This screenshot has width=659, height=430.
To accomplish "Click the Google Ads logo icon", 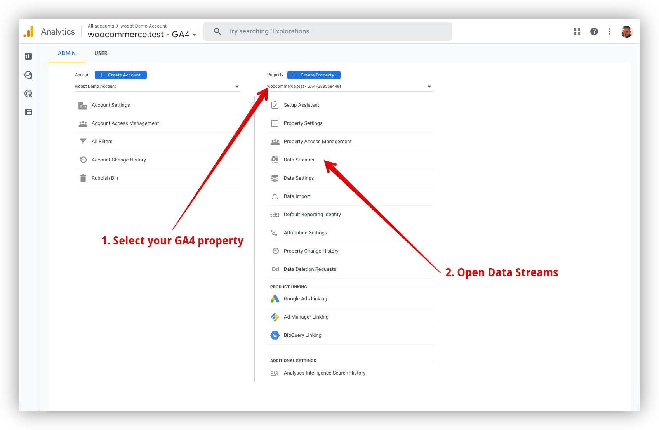I will (275, 299).
